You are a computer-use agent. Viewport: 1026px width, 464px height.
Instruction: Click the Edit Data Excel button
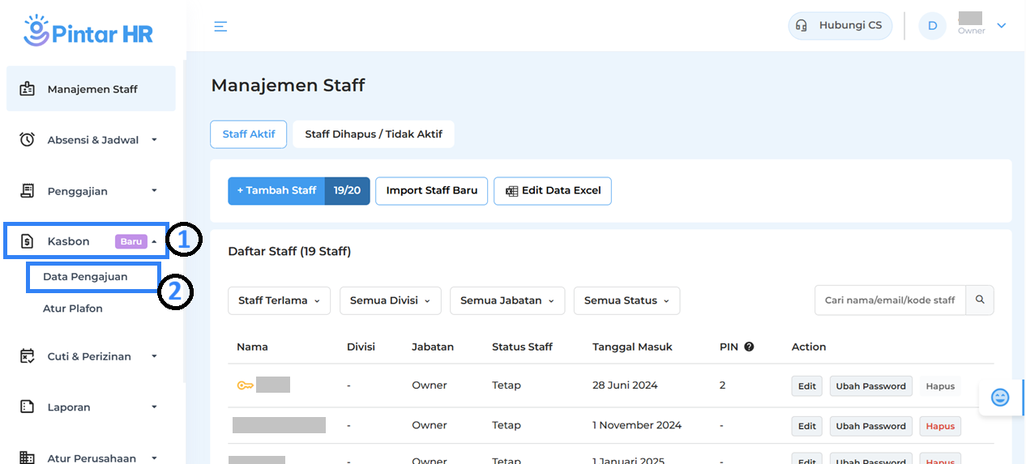pyautogui.click(x=553, y=191)
